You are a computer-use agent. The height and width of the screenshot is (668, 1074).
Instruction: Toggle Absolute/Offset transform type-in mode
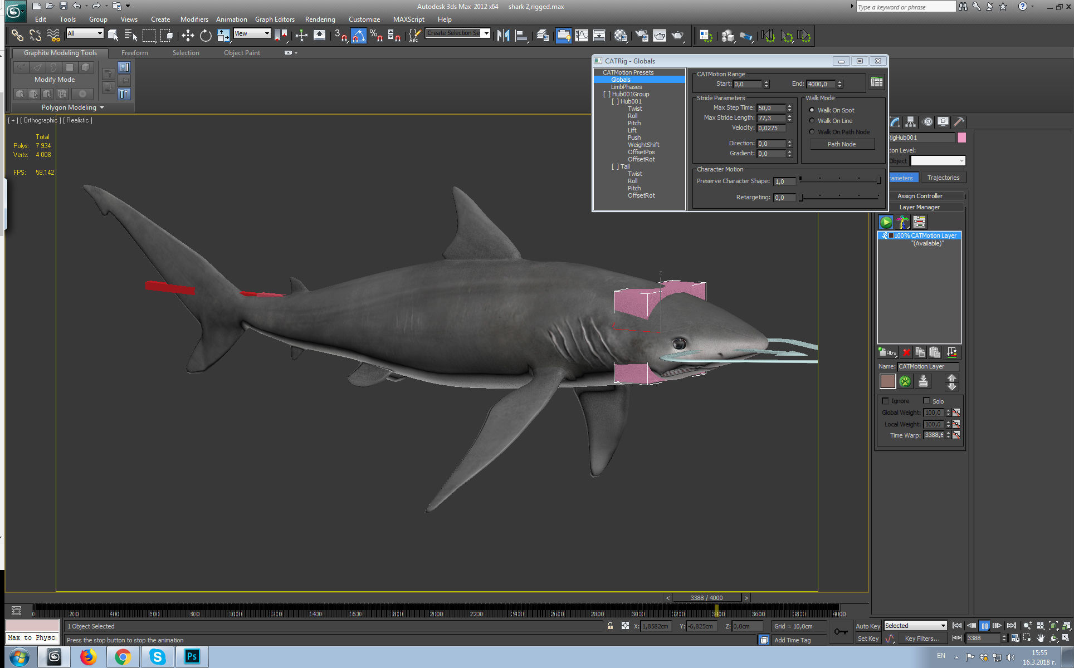pyautogui.click(x=625, y=626)
